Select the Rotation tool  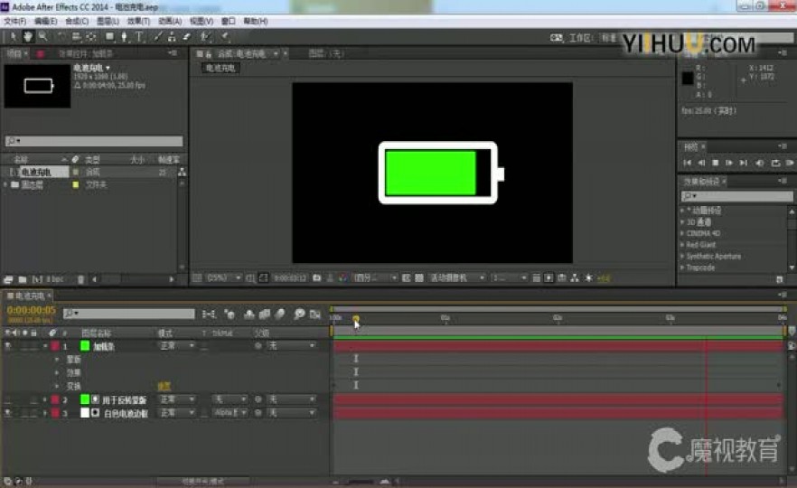(61, 36)
